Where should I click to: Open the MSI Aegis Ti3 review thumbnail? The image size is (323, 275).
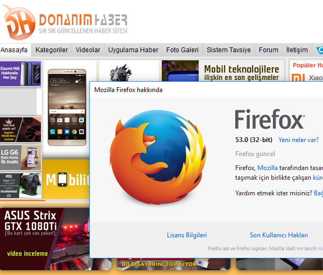point(20,185)
